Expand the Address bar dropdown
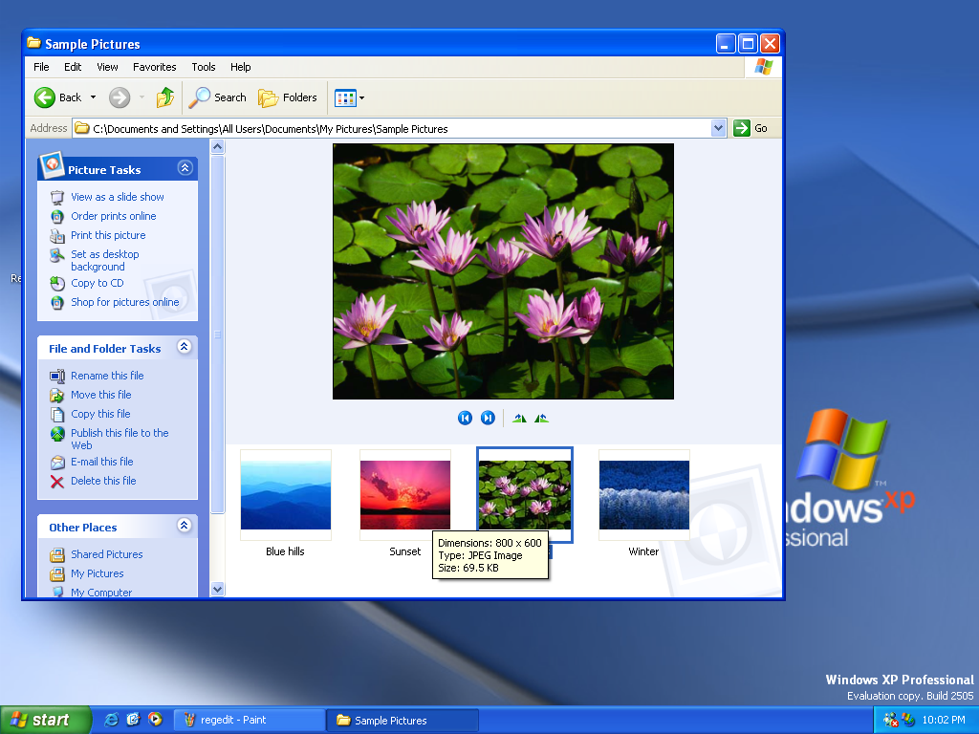979x734 pixels. tap(719, 129)
